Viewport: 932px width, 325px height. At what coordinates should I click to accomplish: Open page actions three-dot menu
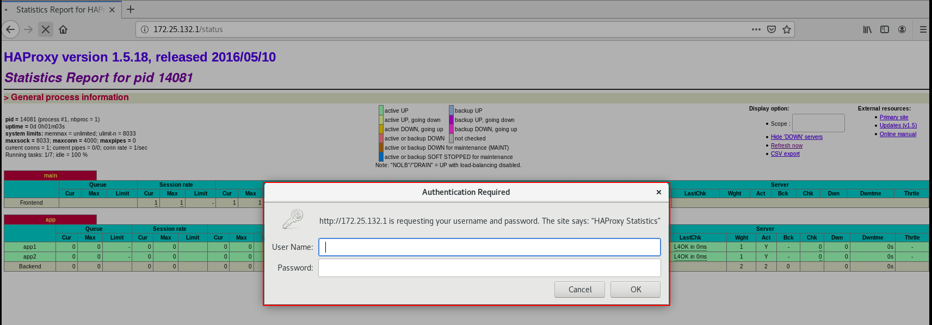[756, 29]
